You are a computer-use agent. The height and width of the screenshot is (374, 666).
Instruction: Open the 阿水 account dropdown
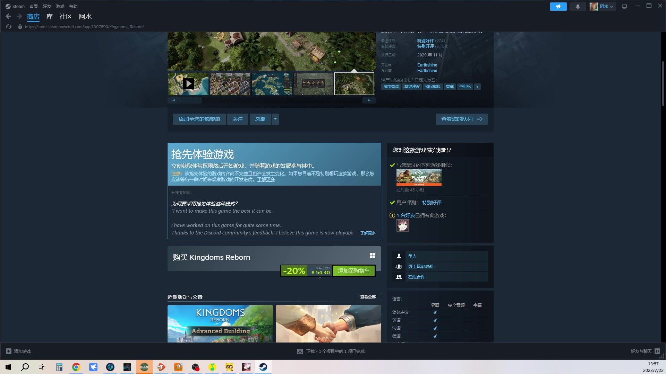coord(606,7)
